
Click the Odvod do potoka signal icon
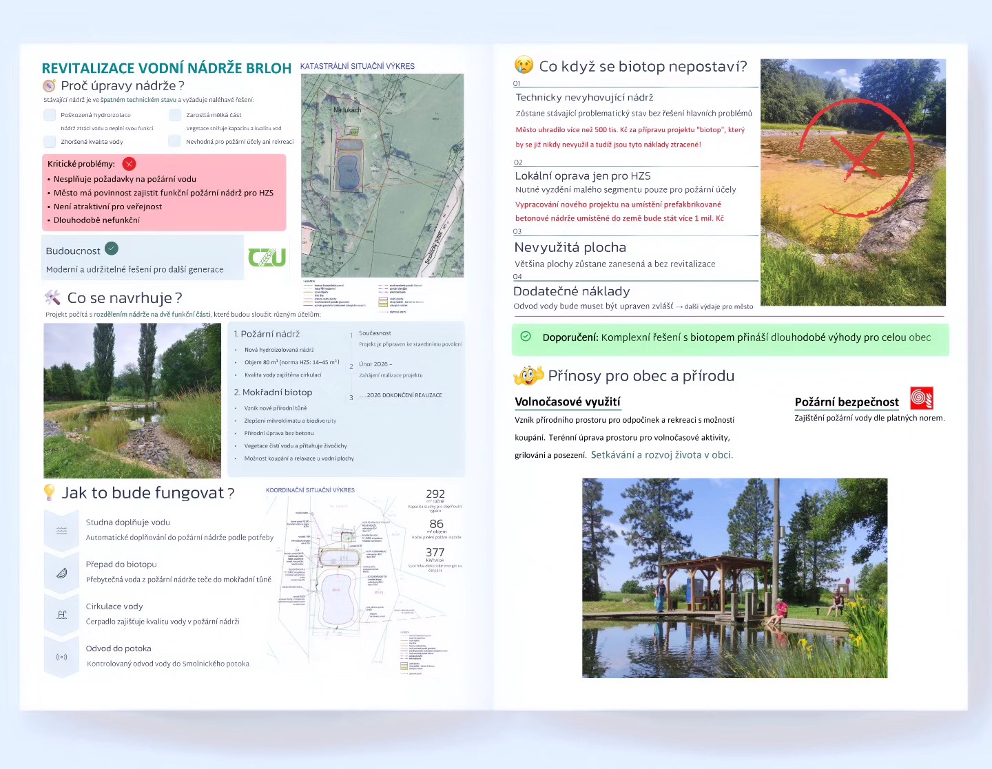pyautogui.click(x=62, y=657)
